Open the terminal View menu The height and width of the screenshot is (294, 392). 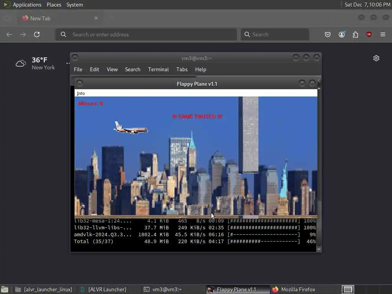coord(112,70)
